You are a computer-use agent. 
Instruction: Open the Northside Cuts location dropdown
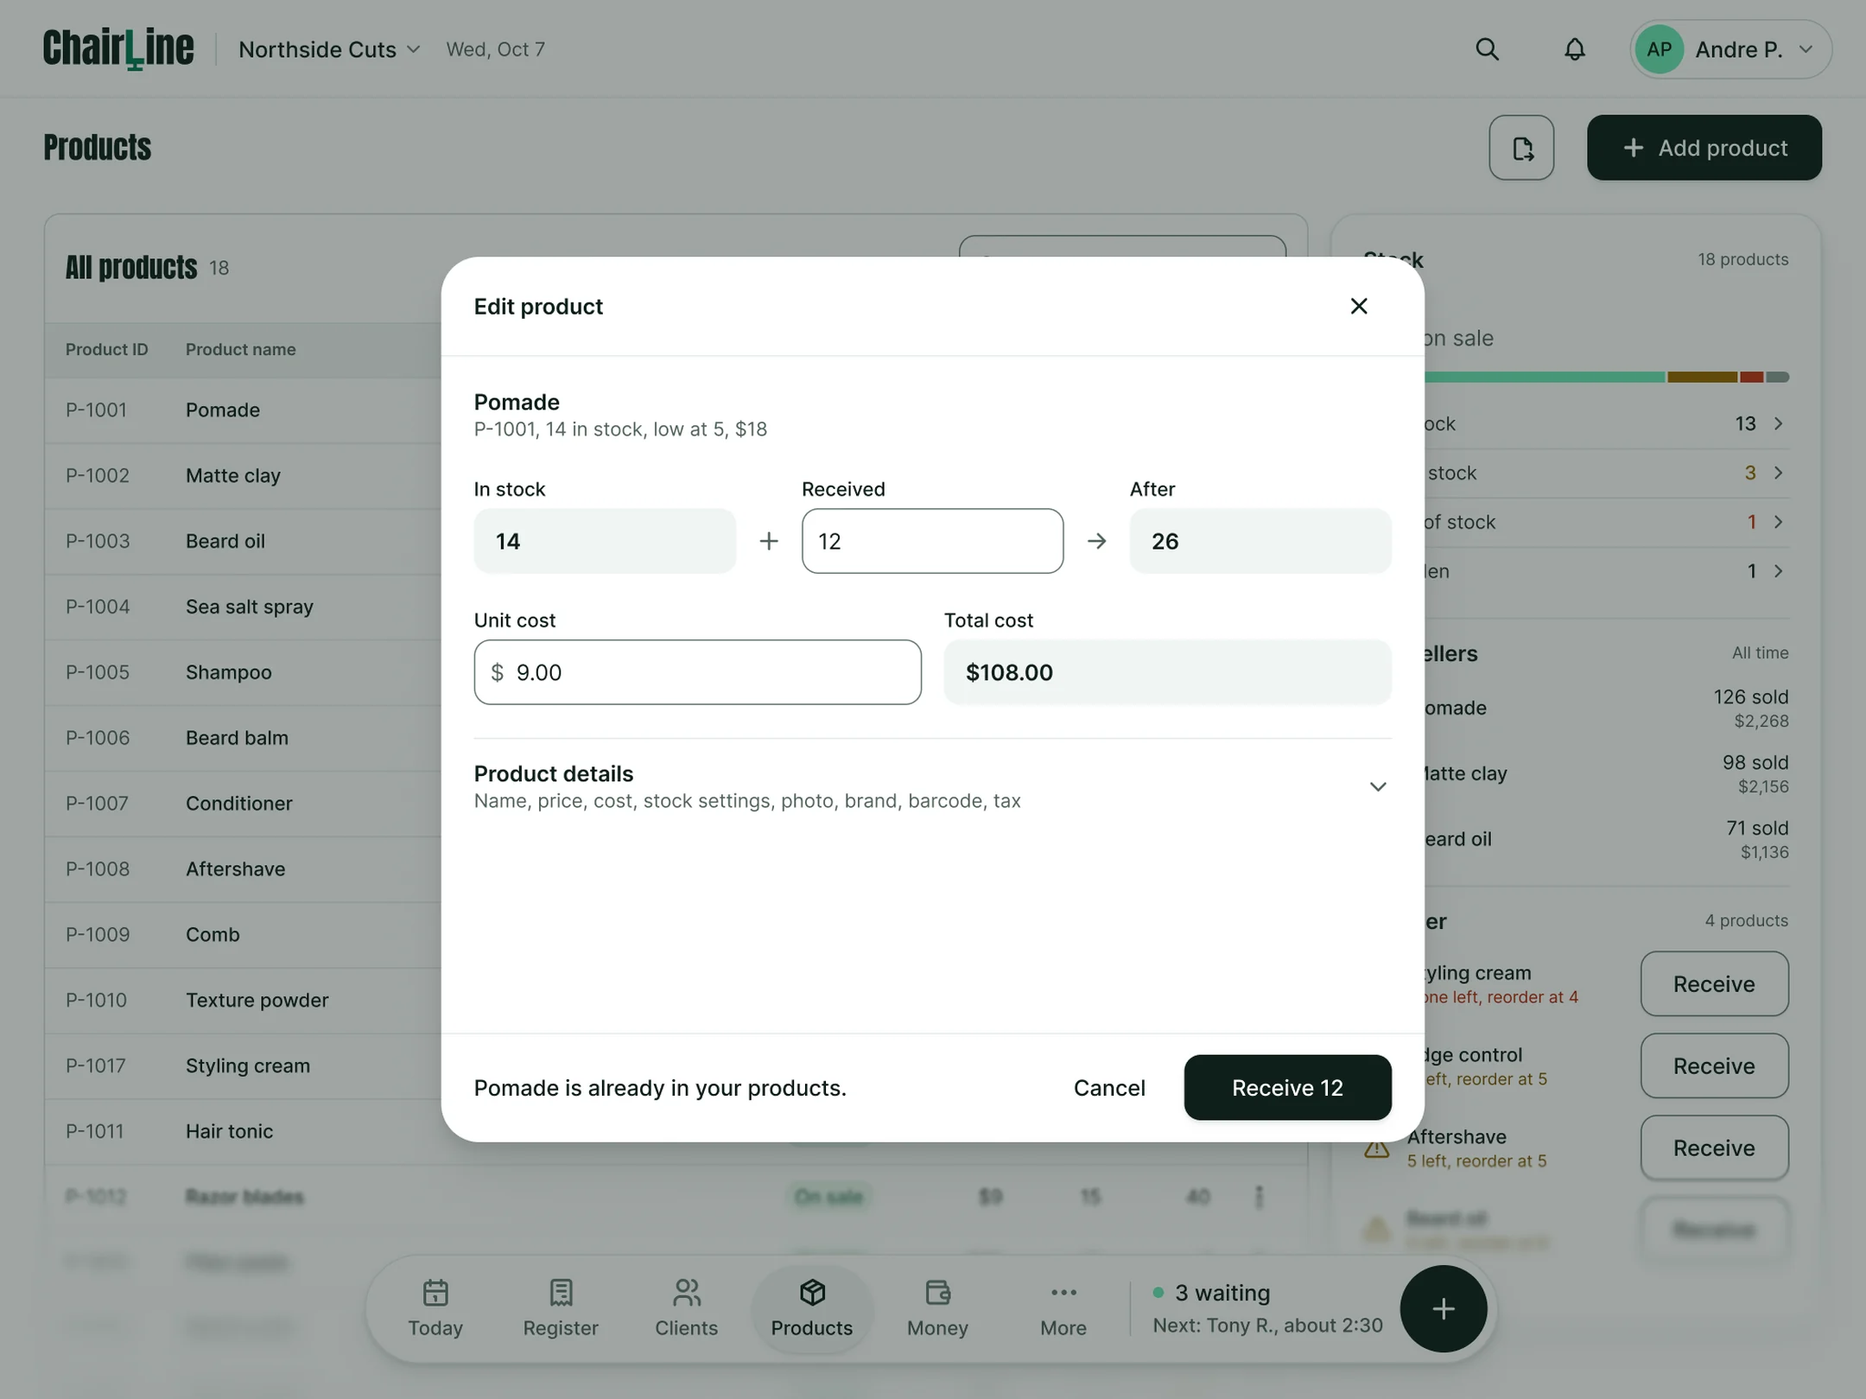pos(329,49)
